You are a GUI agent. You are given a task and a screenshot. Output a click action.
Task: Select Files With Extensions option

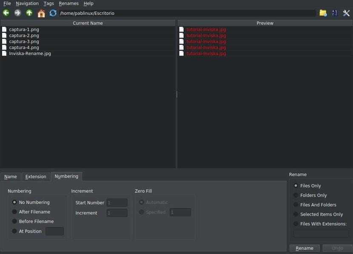click(296, 224)
